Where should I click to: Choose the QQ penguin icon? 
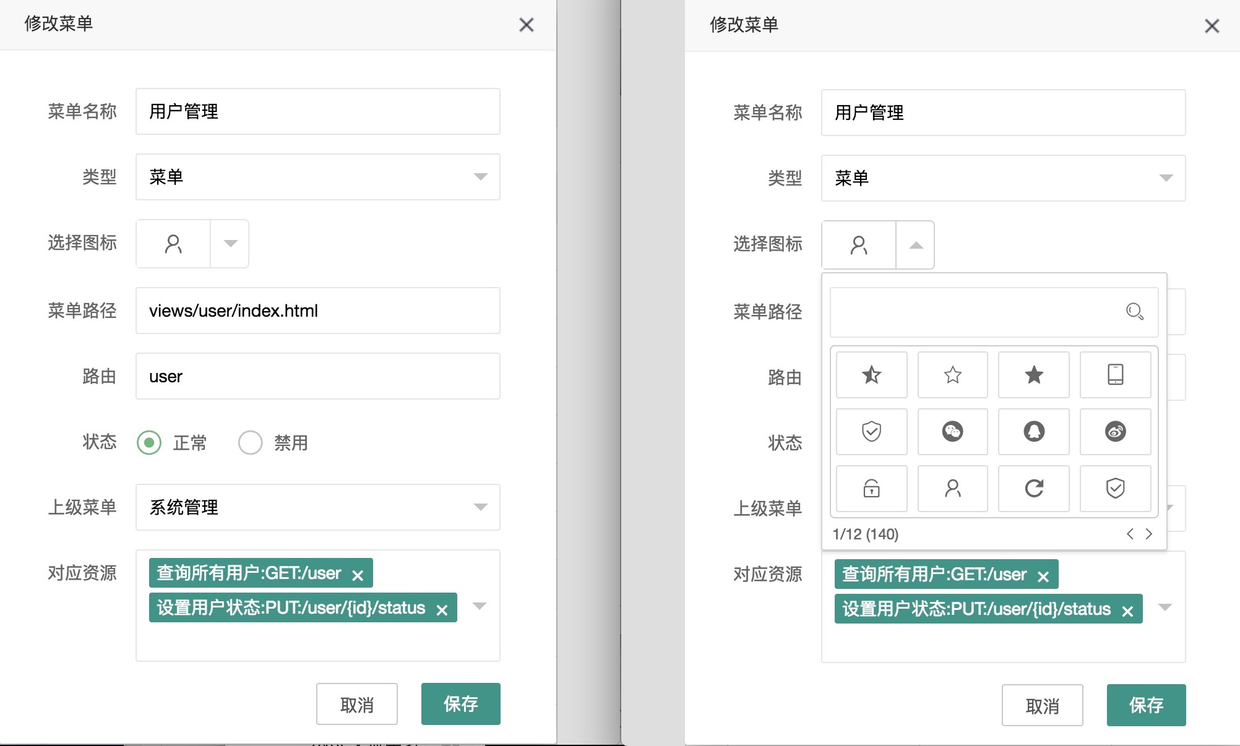1033,431
